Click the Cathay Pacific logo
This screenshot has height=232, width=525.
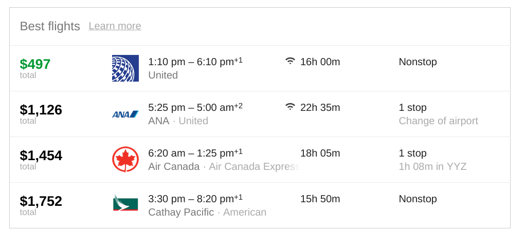click(x=125, y=203)
